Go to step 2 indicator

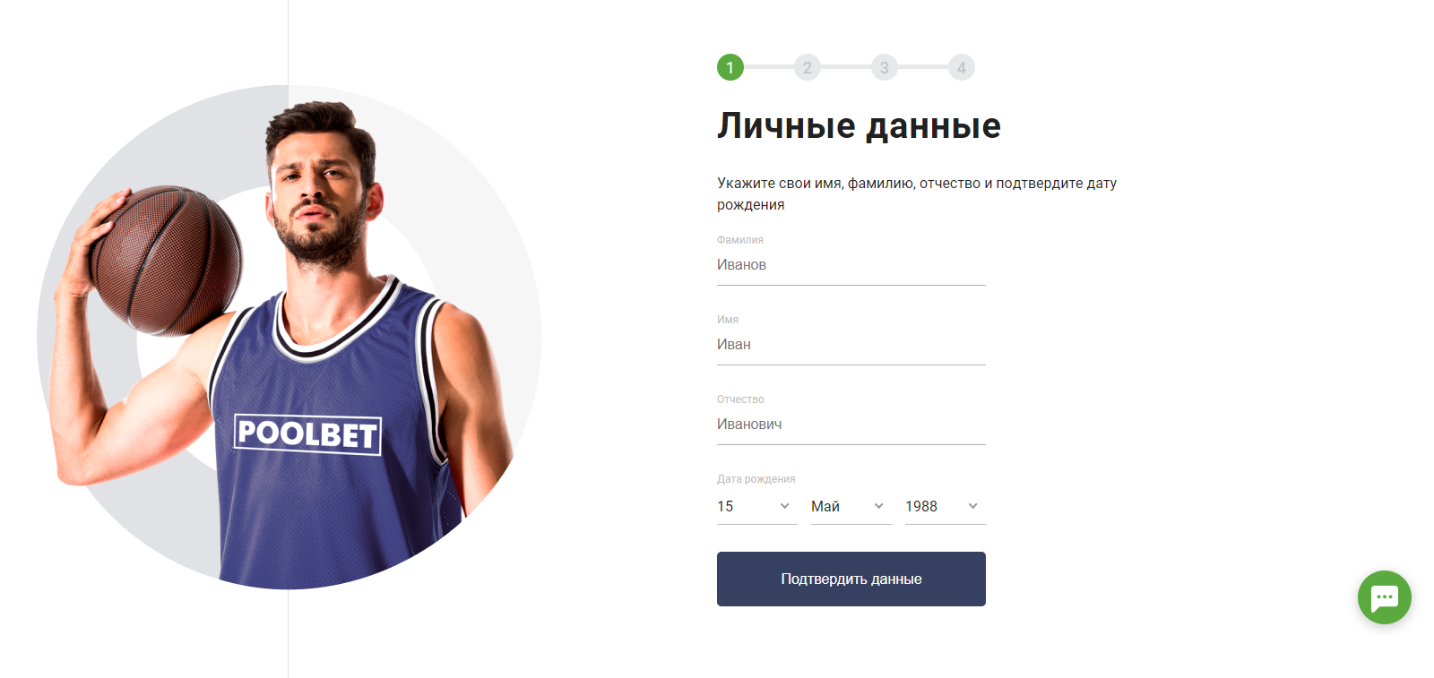click(x=808, y=67)
